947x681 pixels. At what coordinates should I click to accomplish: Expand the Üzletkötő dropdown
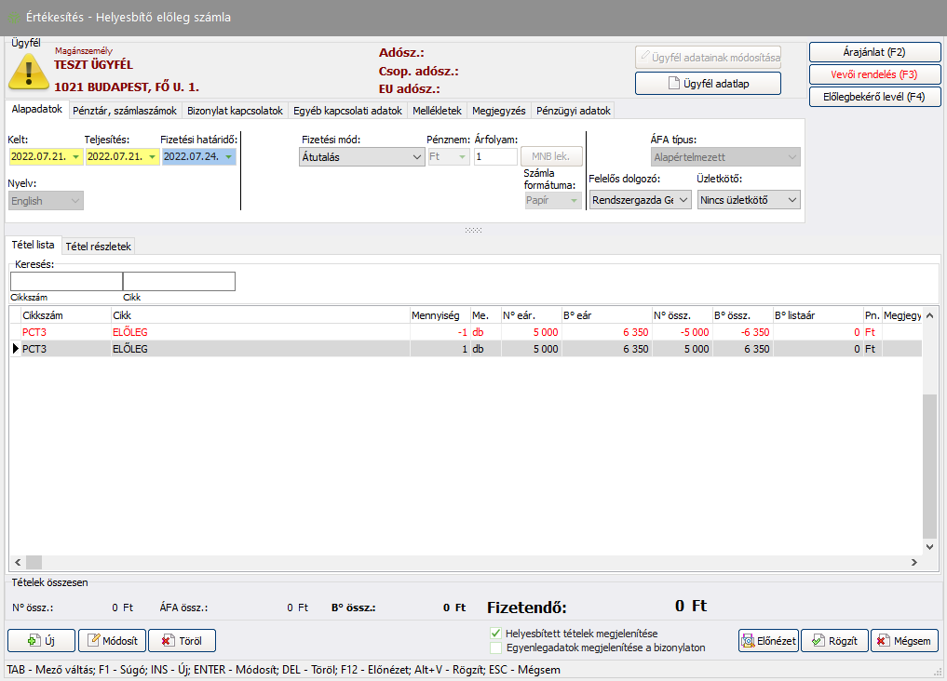click(x=791, y=200)
